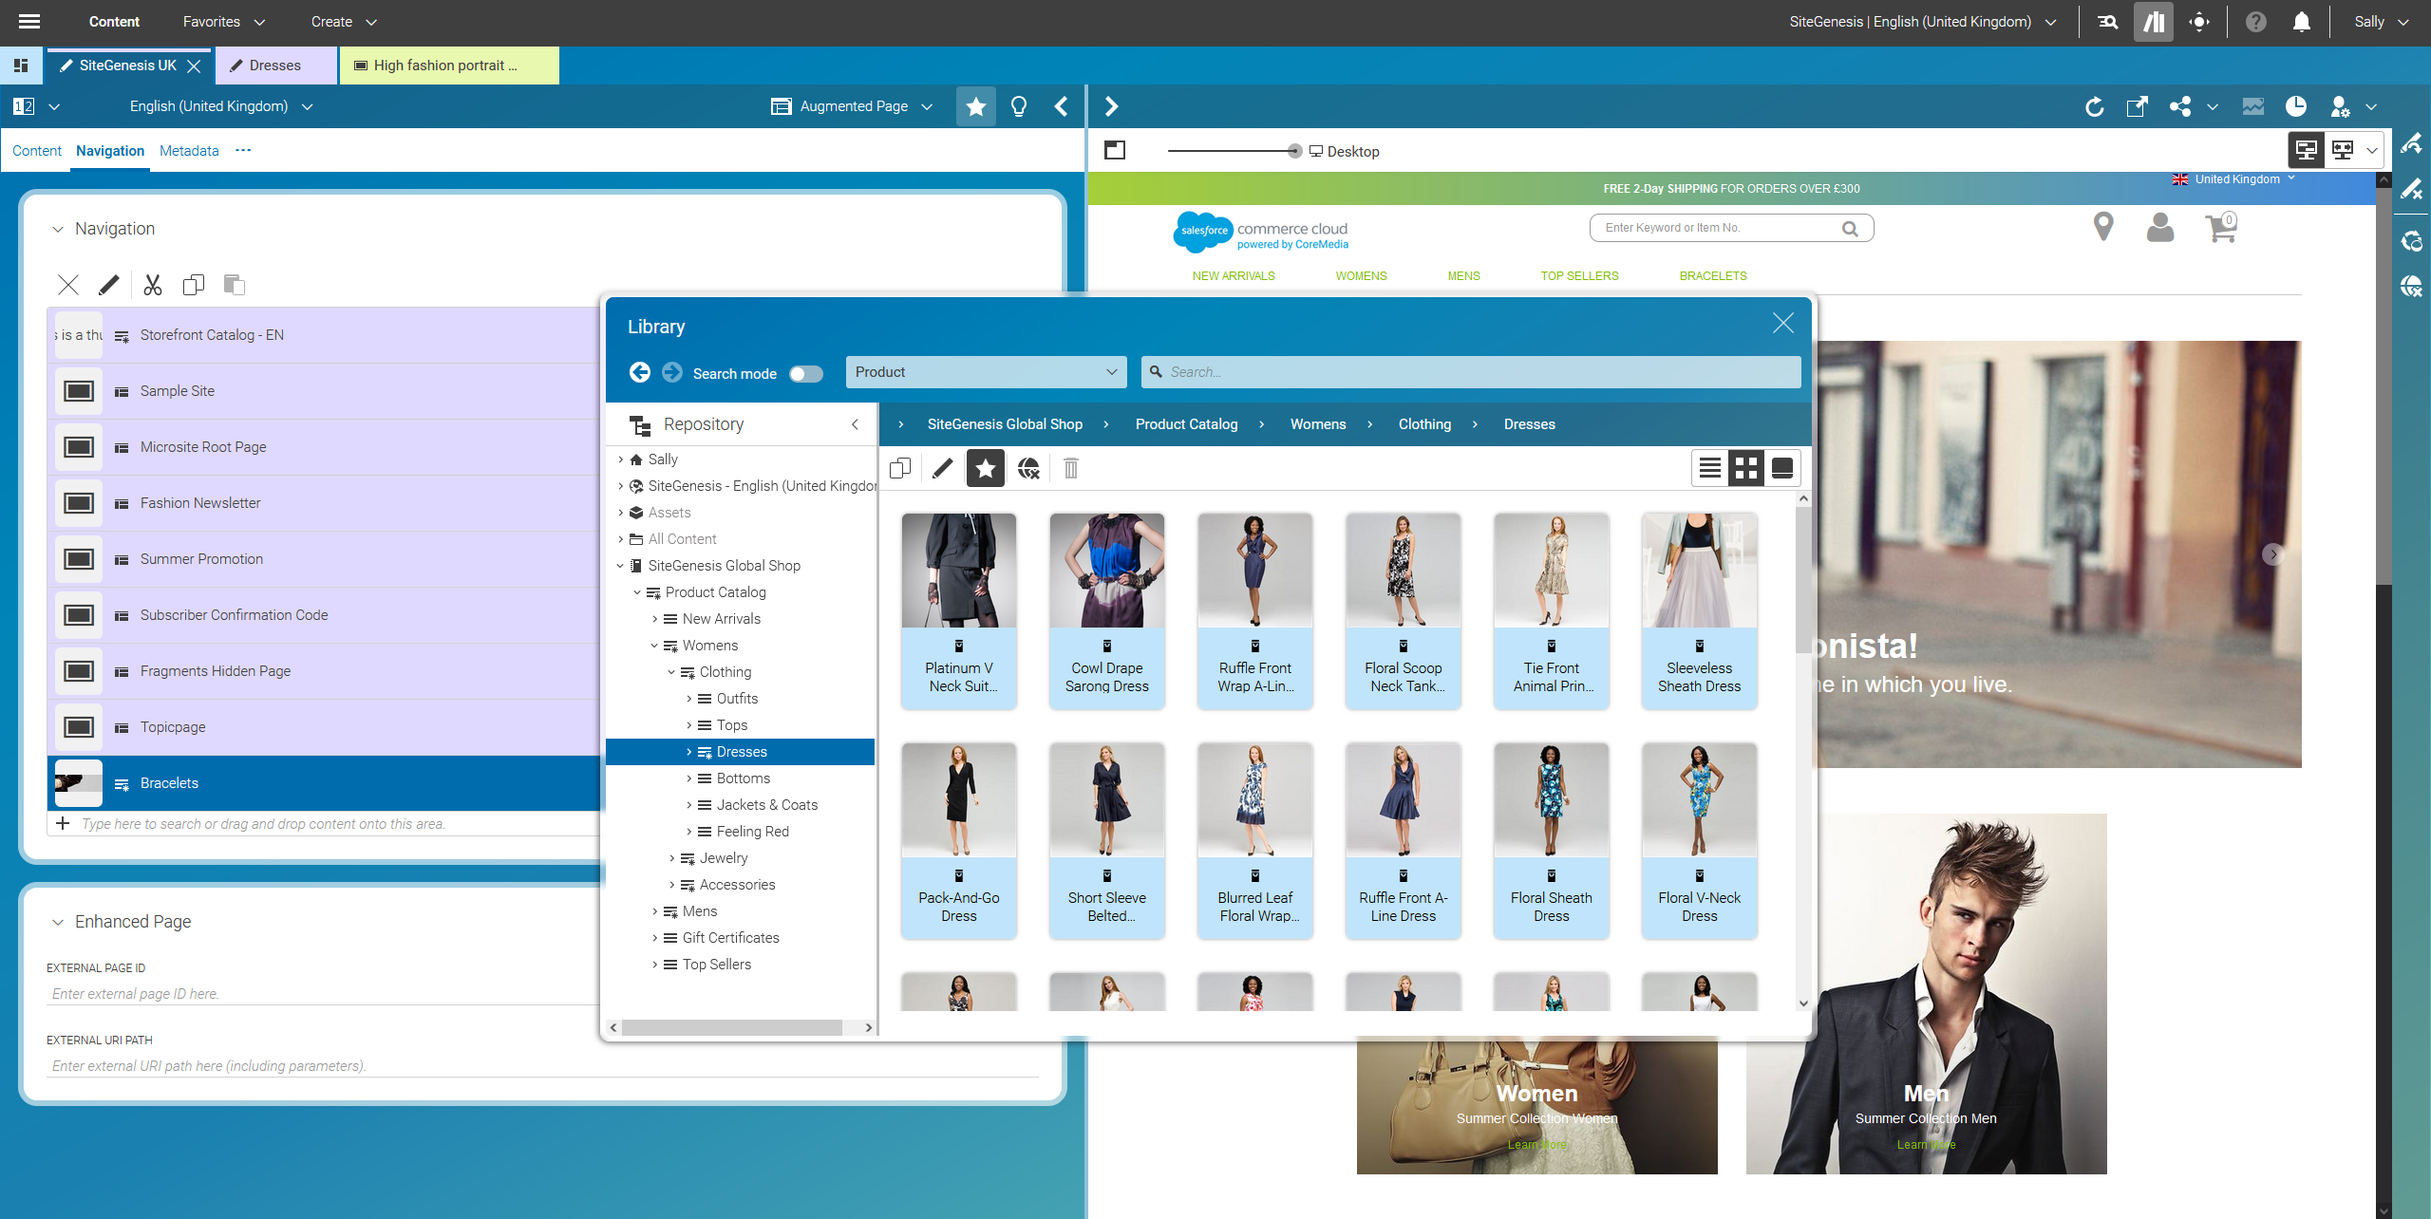Switch to the Metadata tab
The height and width of the screenshot is (1219, 2431).
point(189,150)
